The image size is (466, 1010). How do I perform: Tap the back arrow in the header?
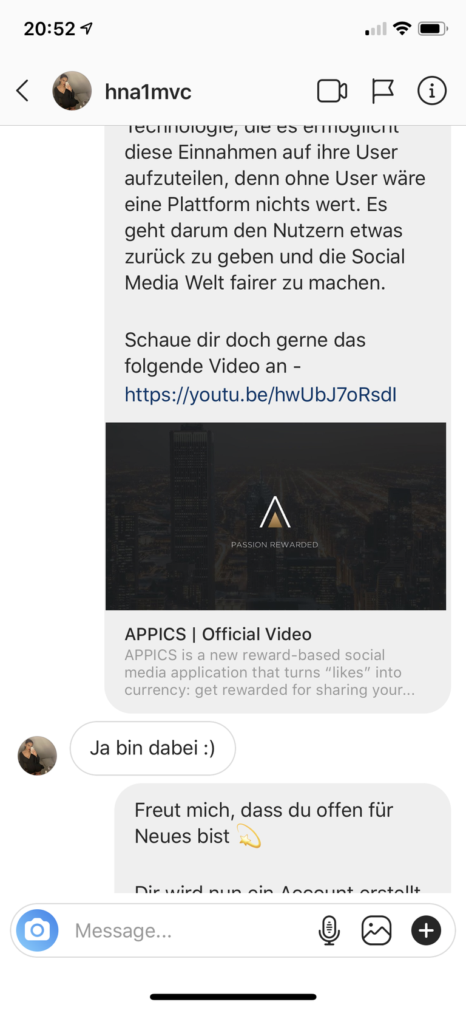pos(22,91)
